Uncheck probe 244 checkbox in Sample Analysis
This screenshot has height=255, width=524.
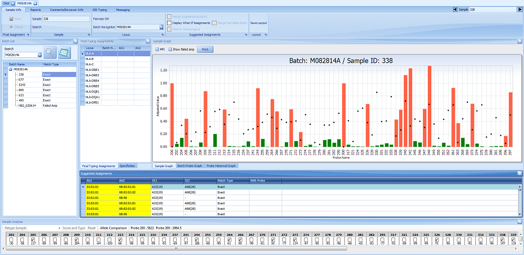click(x=196, y=239)
